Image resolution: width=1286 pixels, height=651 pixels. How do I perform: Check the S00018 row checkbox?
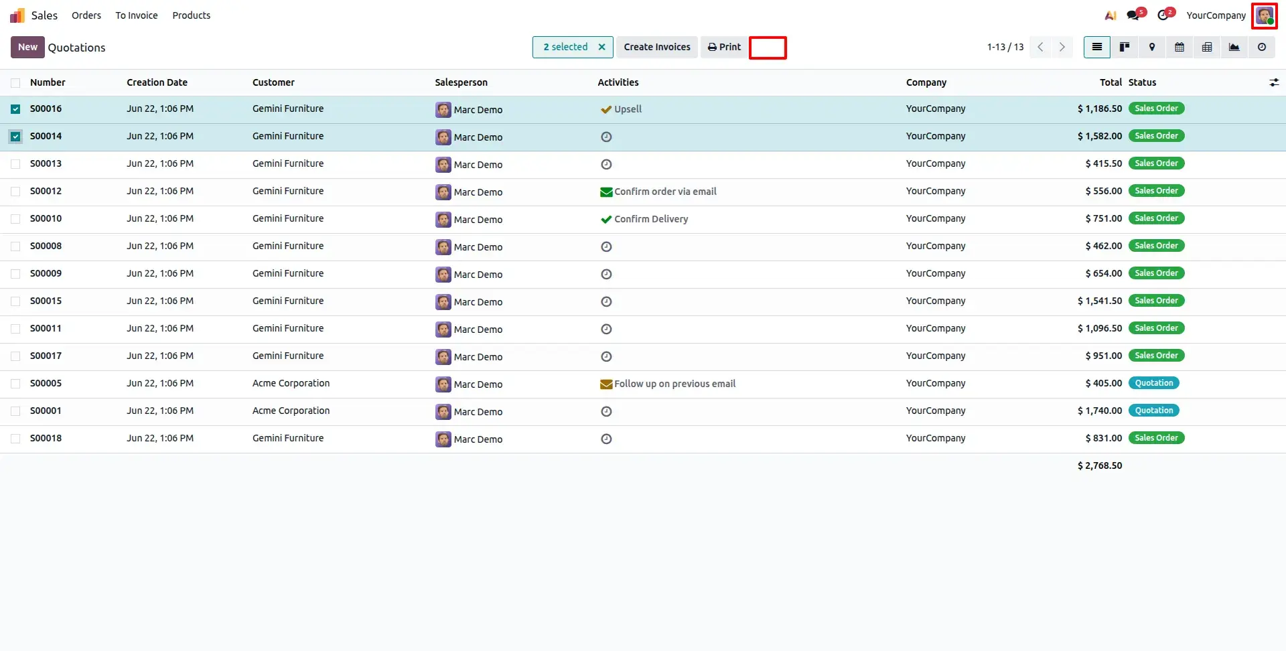point(15,439)
